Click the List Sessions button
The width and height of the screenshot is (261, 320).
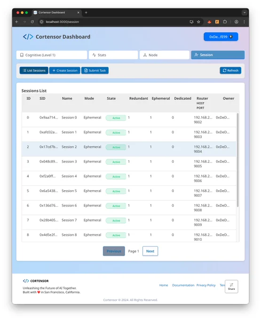coord(34,71)
